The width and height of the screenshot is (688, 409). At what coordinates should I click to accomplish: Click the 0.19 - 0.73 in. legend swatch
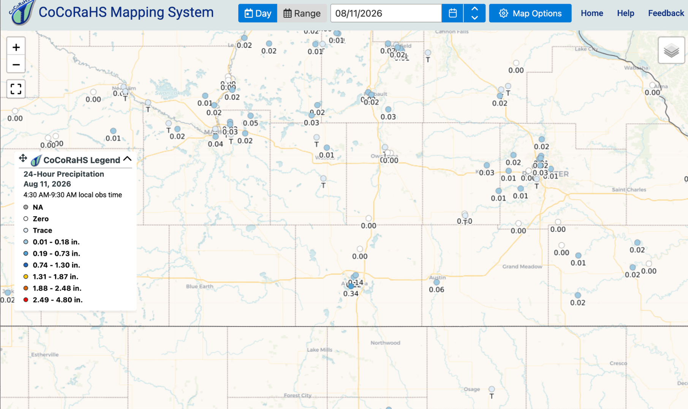click(26, 253)
